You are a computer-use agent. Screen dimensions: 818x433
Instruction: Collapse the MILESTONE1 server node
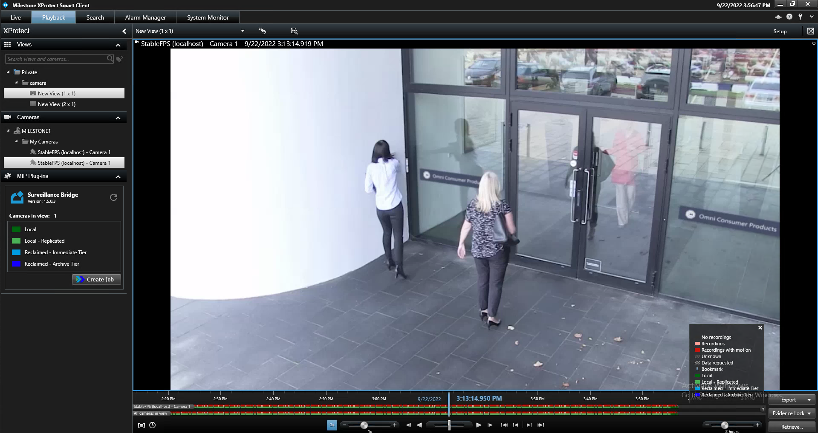click(x=8, y=131)
